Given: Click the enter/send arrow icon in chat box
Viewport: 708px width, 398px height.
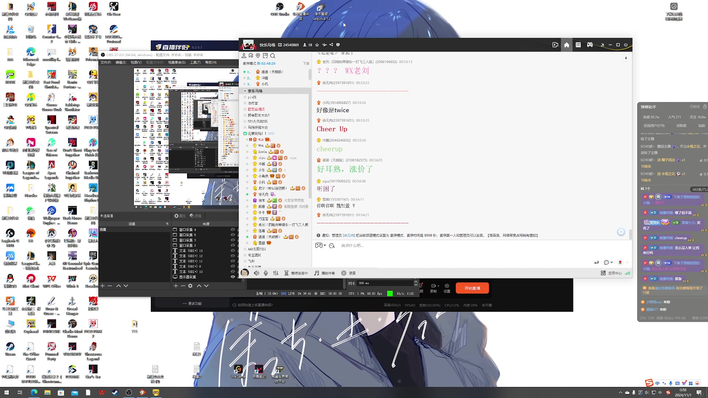Looking at the screenshot, I should [x=596, y=262].
